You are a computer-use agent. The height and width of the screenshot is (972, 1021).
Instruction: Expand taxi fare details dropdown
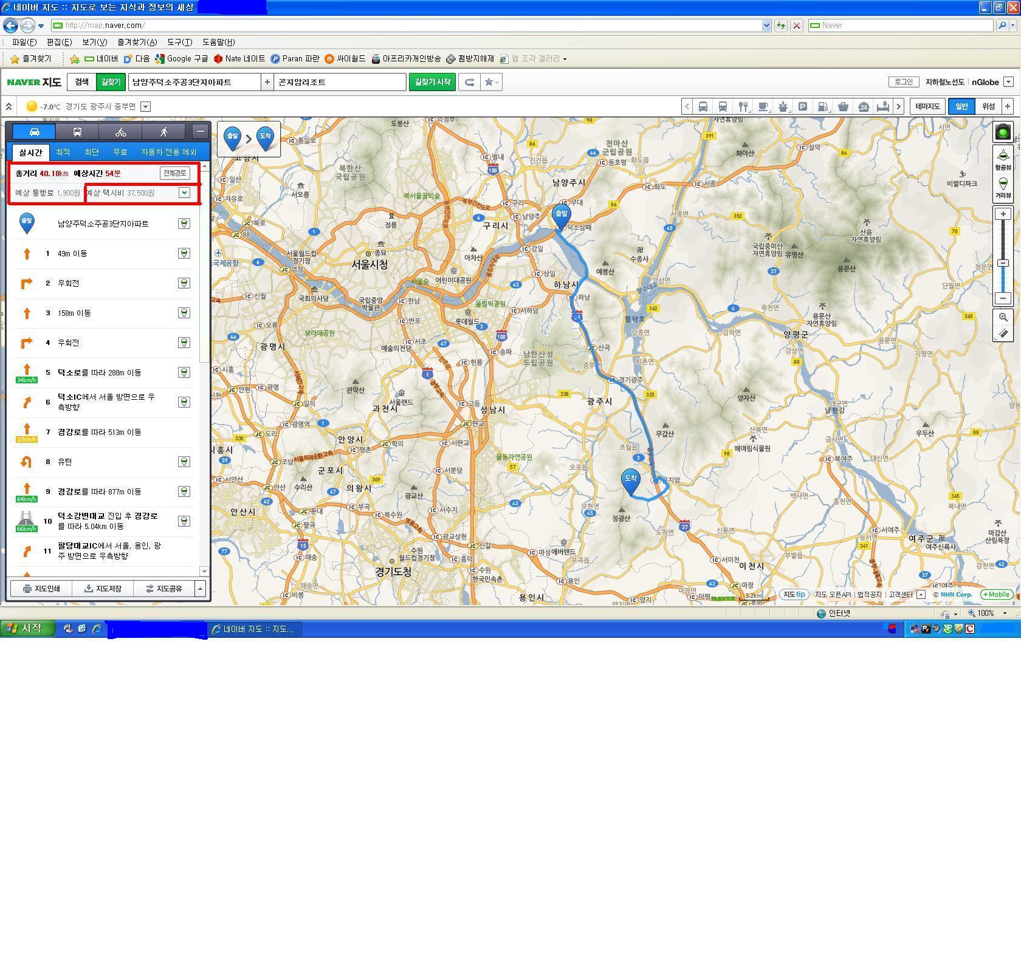coord(184,193)
